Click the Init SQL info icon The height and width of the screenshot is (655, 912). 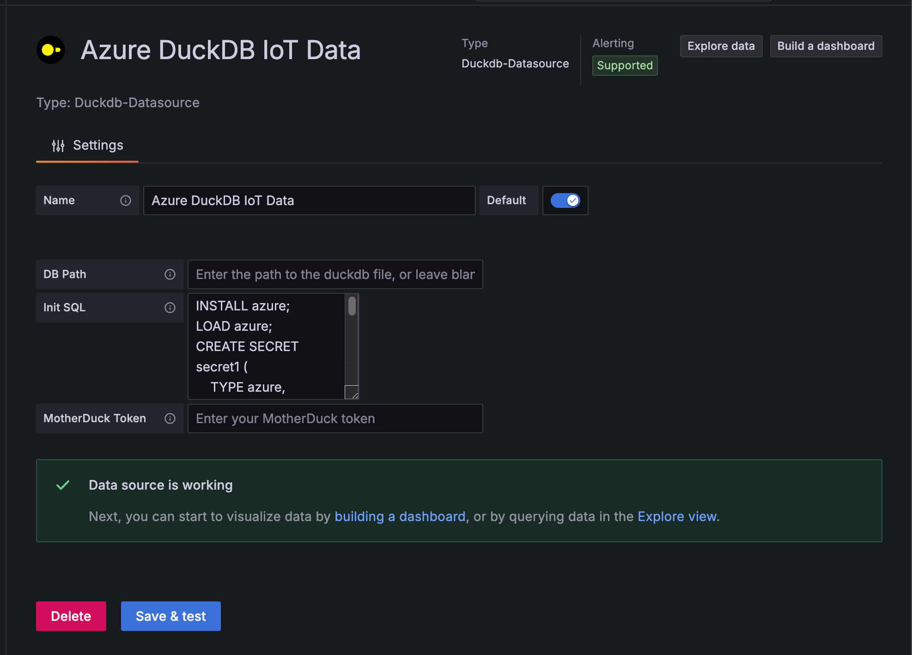tap(170, 308)
